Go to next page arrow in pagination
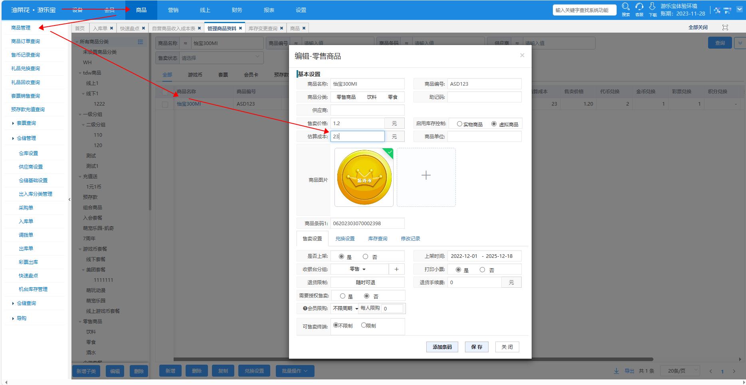Image resolution: width=746 pixels, height=385 pixels. tap(734, 371)
